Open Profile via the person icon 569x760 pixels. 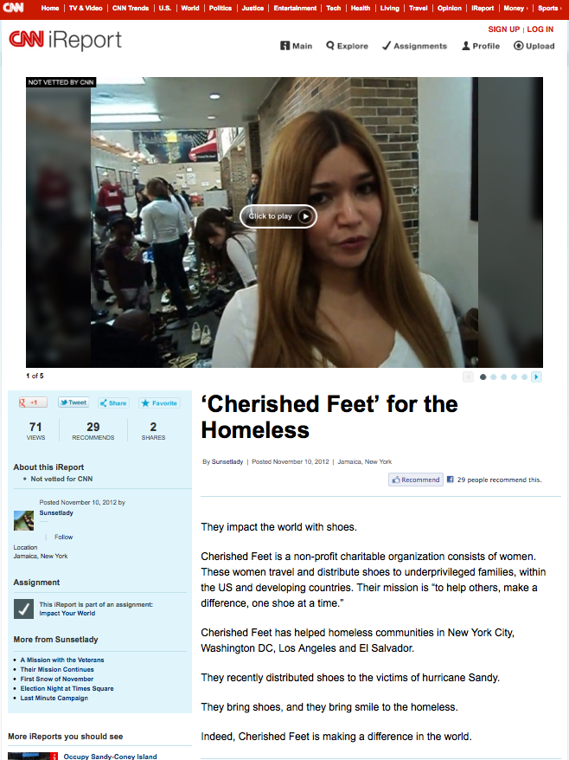coord(481,46)
